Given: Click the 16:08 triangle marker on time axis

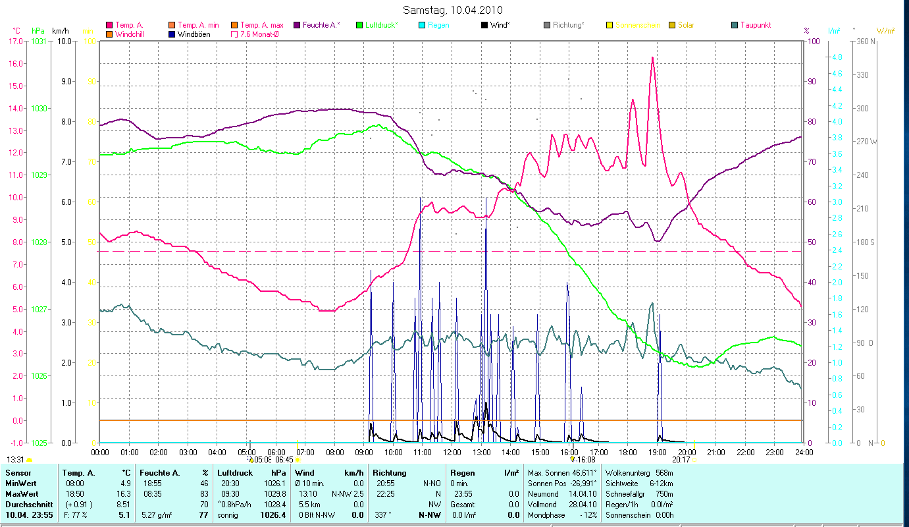Looking at the screenshot, I should [573, 459].
